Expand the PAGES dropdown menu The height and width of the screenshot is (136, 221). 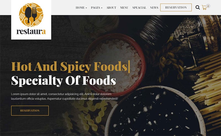click(x=97, y=8)
